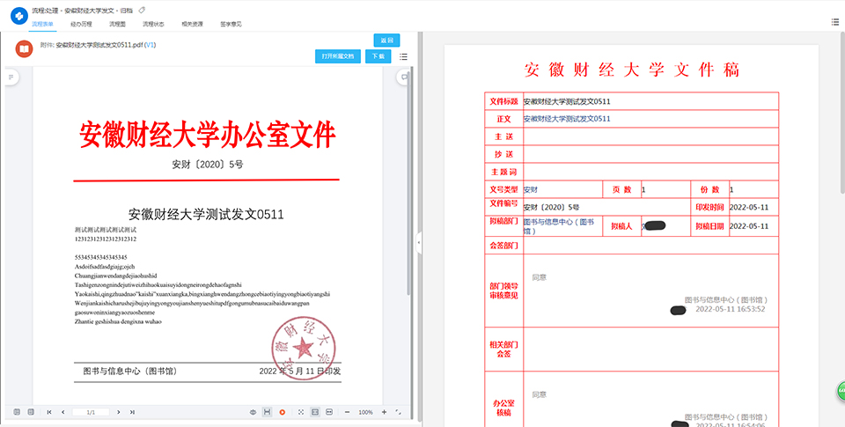Open the 正文 document link 安徽财经大学测试发文0511
This screenshot has height=427, width=845.
(x=567, y=119)
